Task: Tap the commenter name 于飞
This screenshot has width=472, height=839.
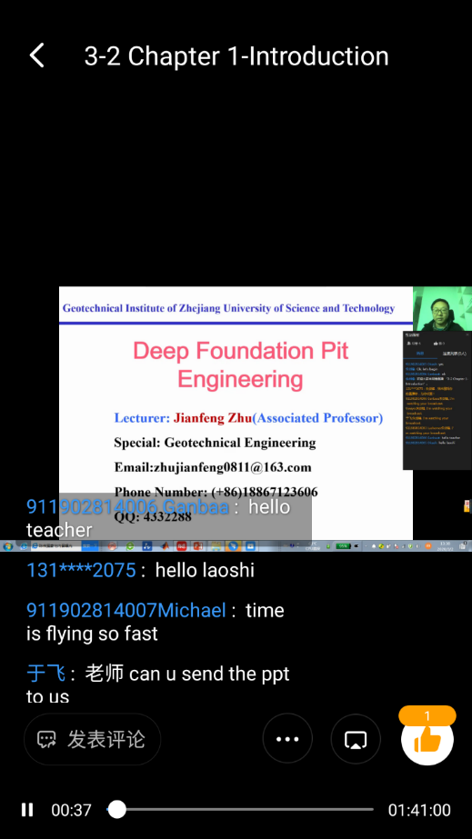Action: click(46, 674)
